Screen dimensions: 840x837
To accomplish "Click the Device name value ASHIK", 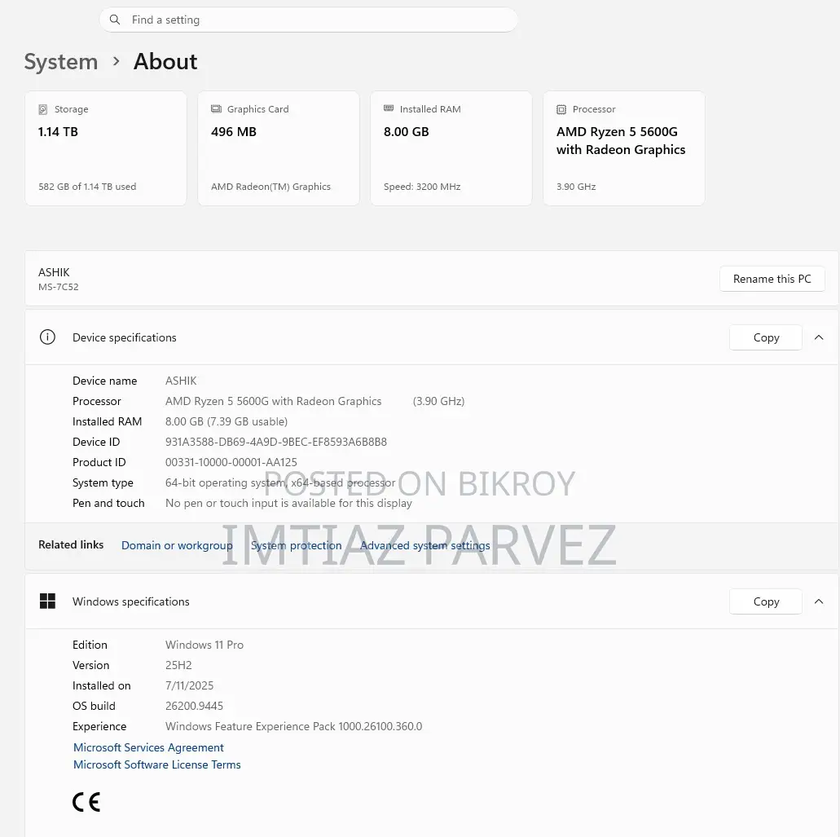I will [181, 381].
